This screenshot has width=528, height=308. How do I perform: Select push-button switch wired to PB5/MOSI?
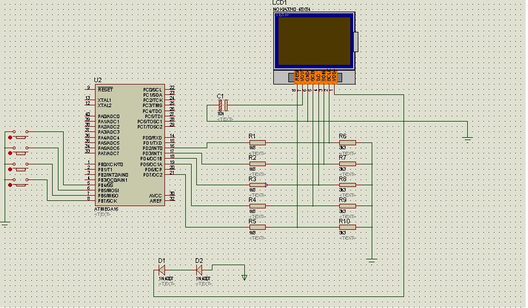point(20,151)
